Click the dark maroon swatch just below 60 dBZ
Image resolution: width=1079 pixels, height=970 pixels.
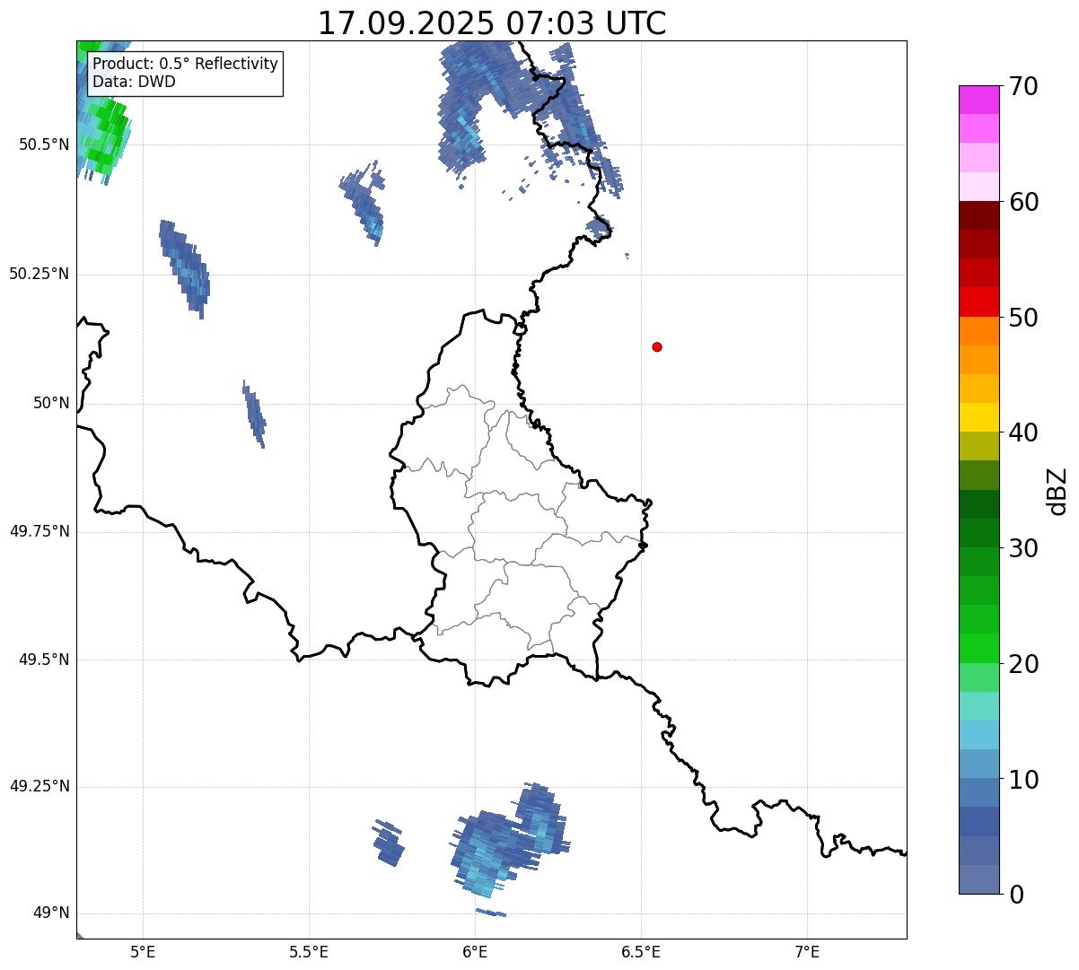pos(978,215)
